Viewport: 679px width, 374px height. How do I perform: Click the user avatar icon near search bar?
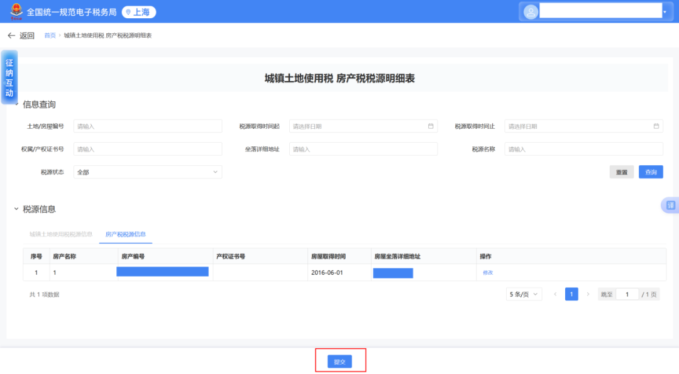coord(530,11)
